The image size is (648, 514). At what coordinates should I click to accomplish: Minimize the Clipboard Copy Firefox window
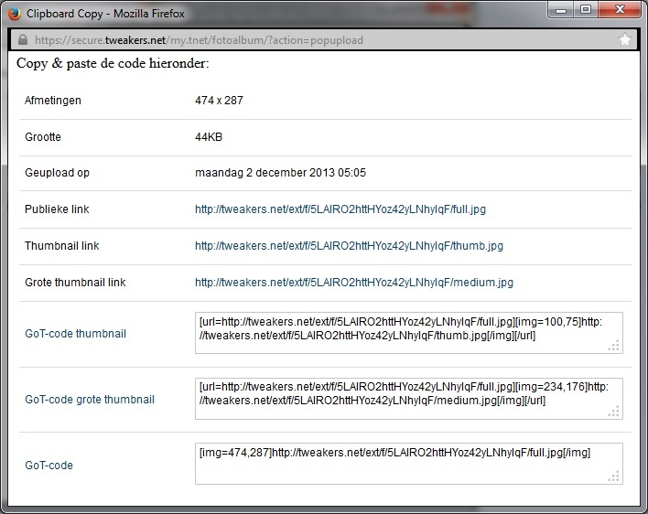[561, 10]
